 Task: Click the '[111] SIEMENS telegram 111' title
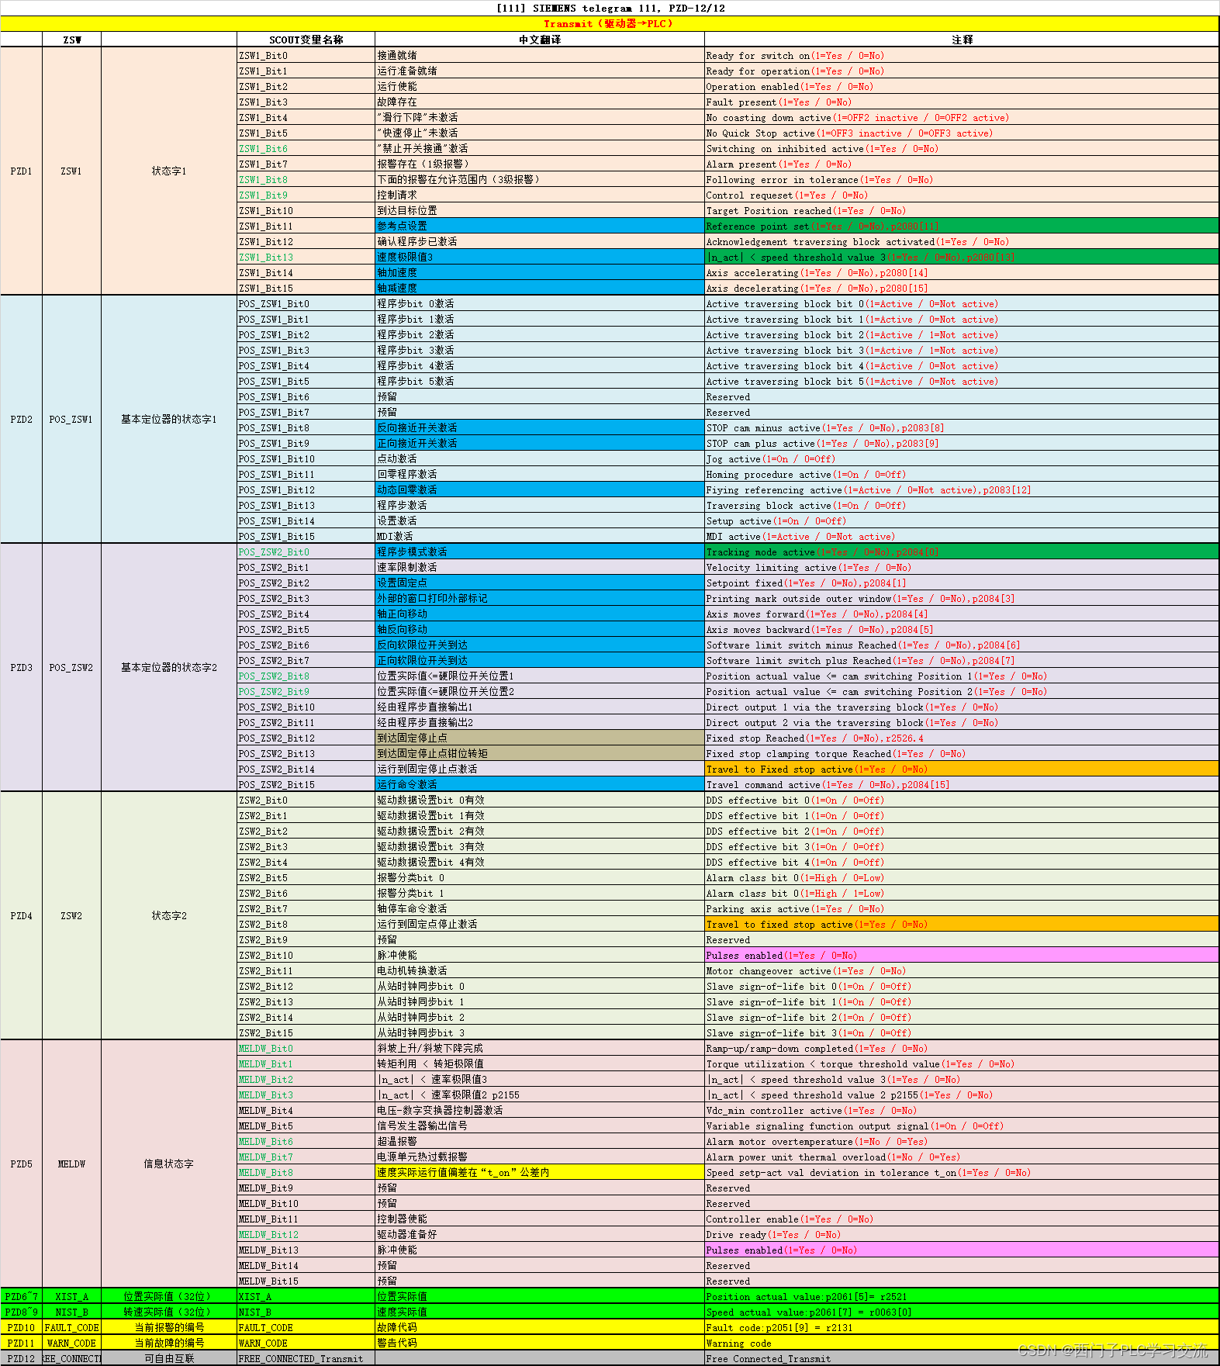610,8
